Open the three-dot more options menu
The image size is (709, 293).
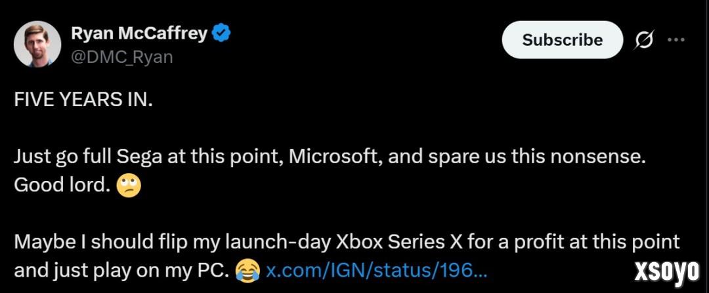tap(676, 39)
